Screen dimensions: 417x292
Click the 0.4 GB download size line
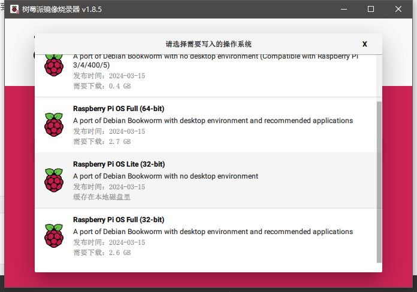pyautogui.click(x=102, y=86)
